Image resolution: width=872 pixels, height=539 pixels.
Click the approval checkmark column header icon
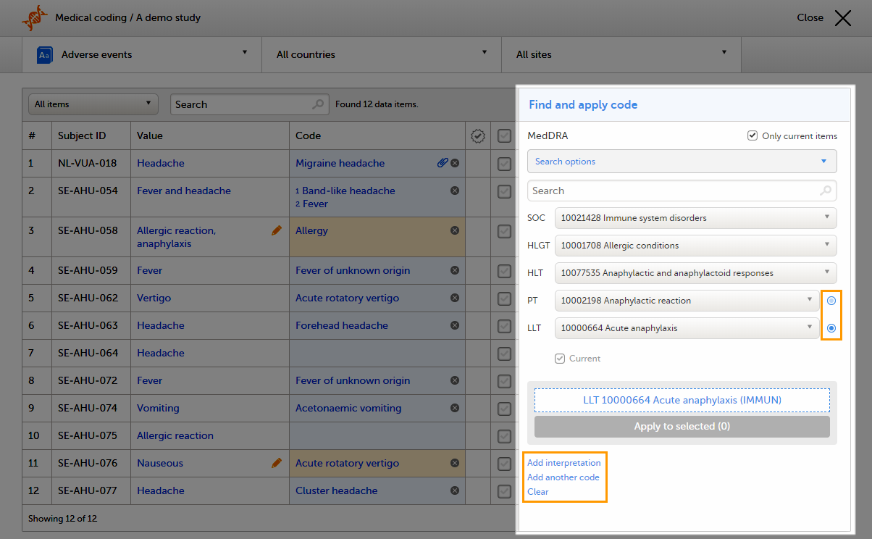(477, 135)
